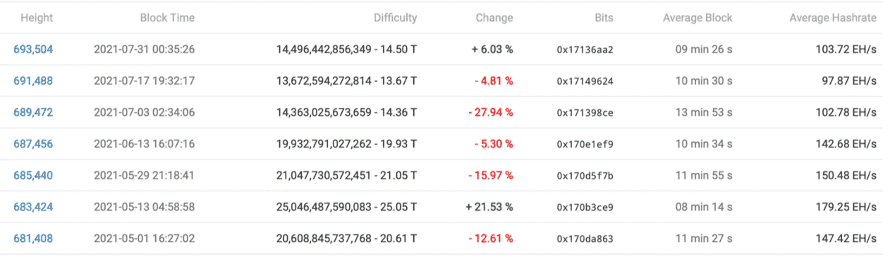Open block height 683,424 link
Image resolution: width=890 pixels, height=258 pixels.
point(33,207)
